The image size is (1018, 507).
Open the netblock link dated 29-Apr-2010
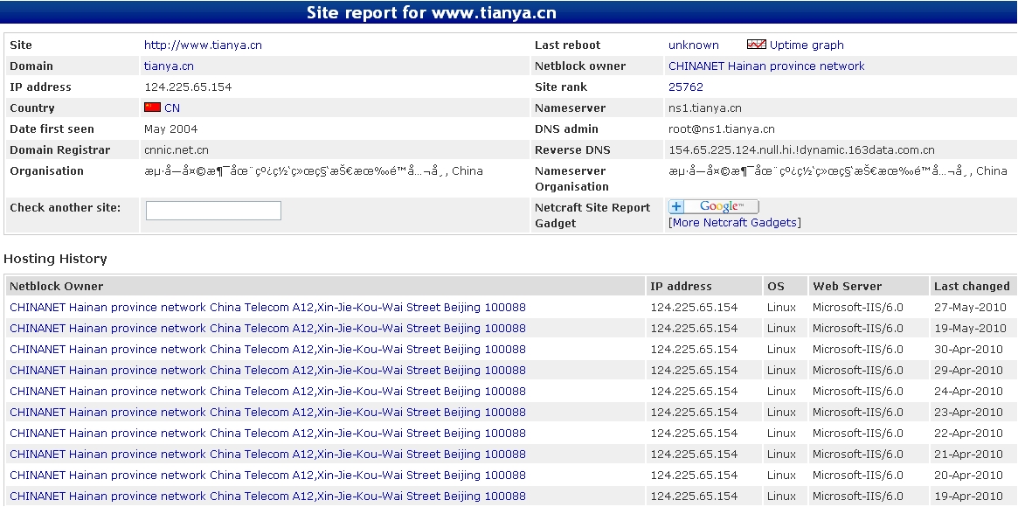pyautogui.click(x=267, y=371)
